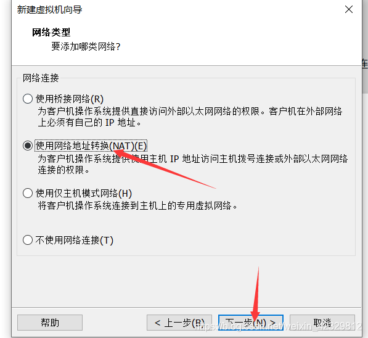The image size is (368, 338).
Task: Click empty gray area below network options group
Action: coord(186,281)
